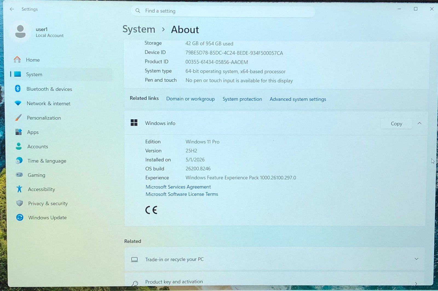Click the System monitor icon
Image resolution: width=438 pixels, height=291 pixels.
pos(18,74)
